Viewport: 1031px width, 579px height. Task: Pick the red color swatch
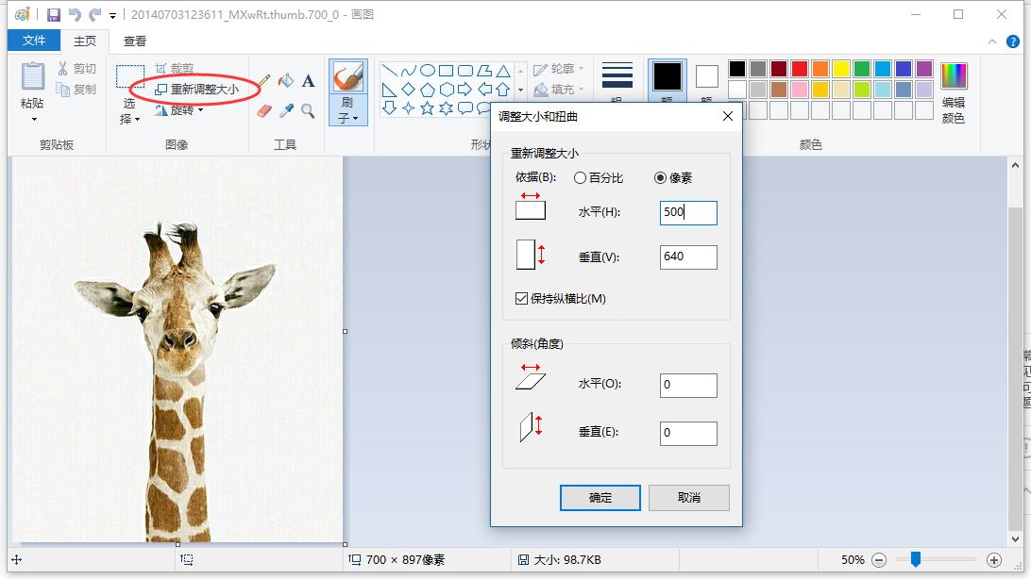tap(799, 68)
